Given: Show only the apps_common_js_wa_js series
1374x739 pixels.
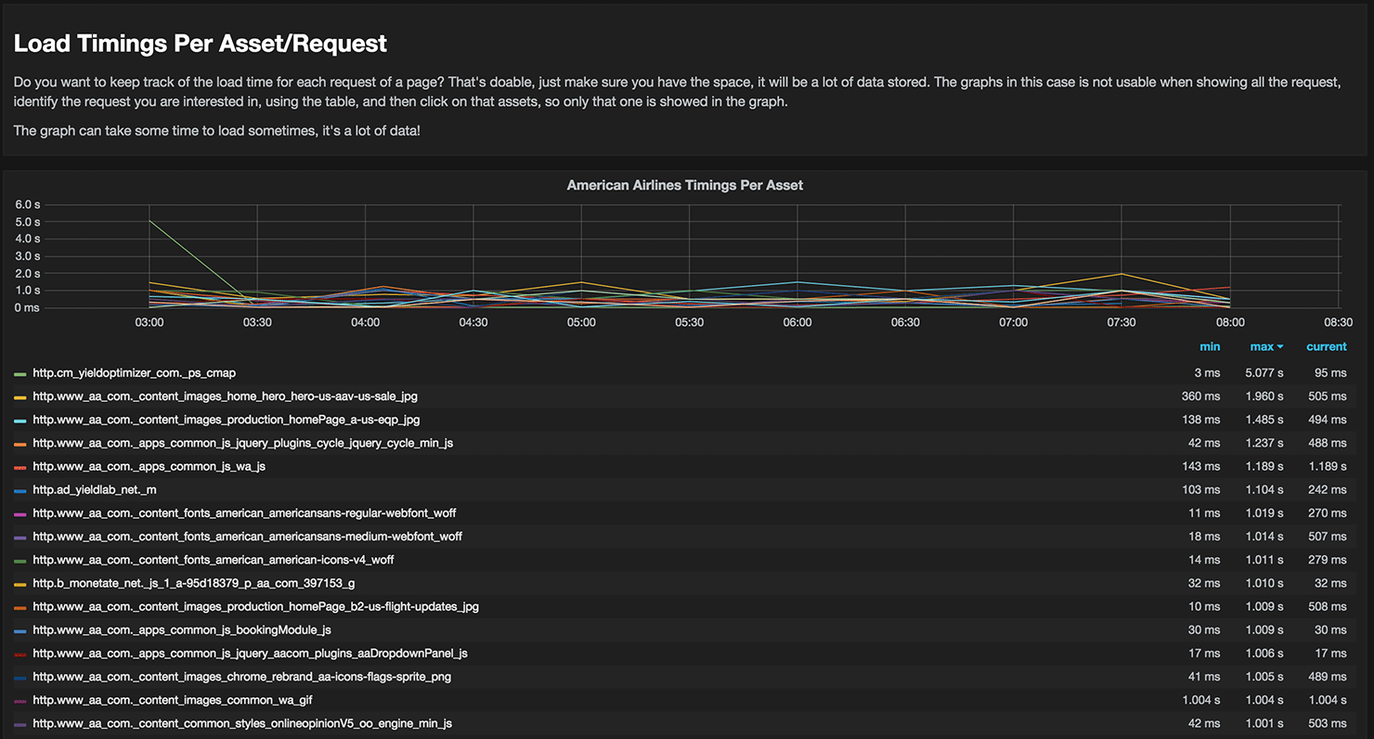Looking at the screenshot, I should click(x=149, y=466).
